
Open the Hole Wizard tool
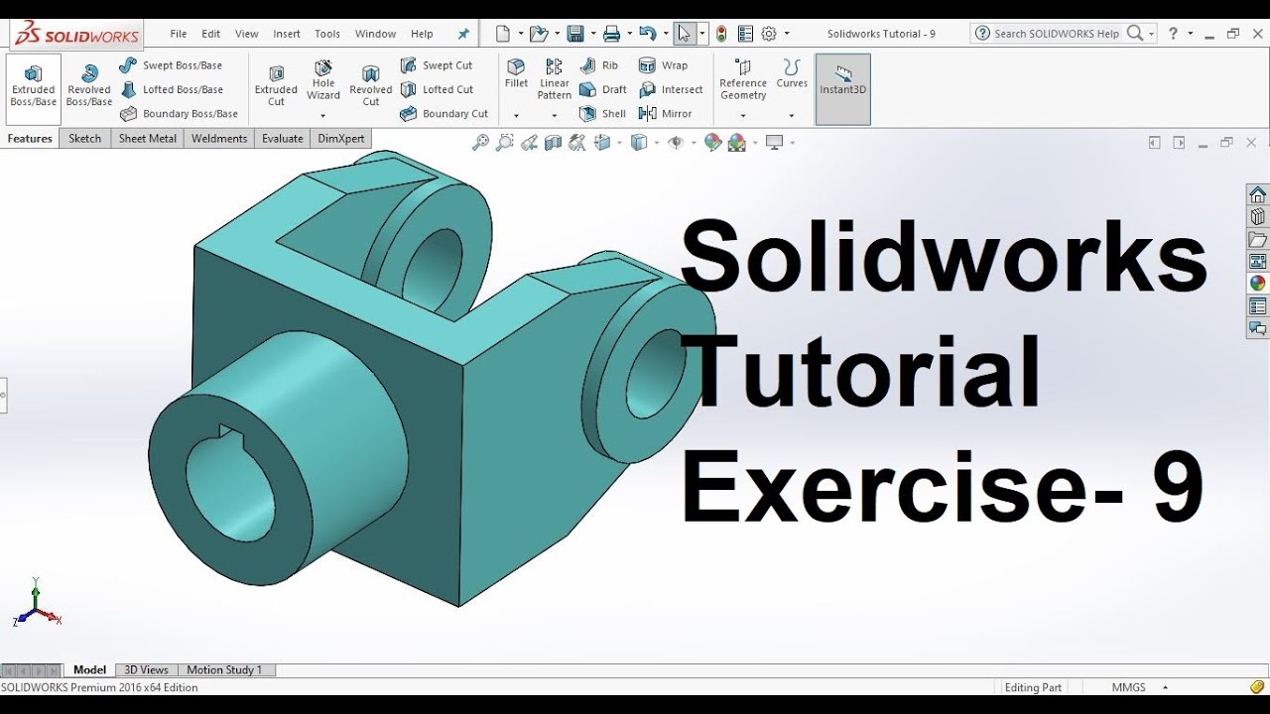(x=323, y=81)
